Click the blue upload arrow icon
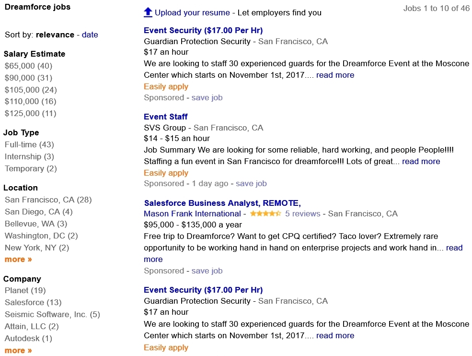The image size is (472, 356). coord(148,12)
